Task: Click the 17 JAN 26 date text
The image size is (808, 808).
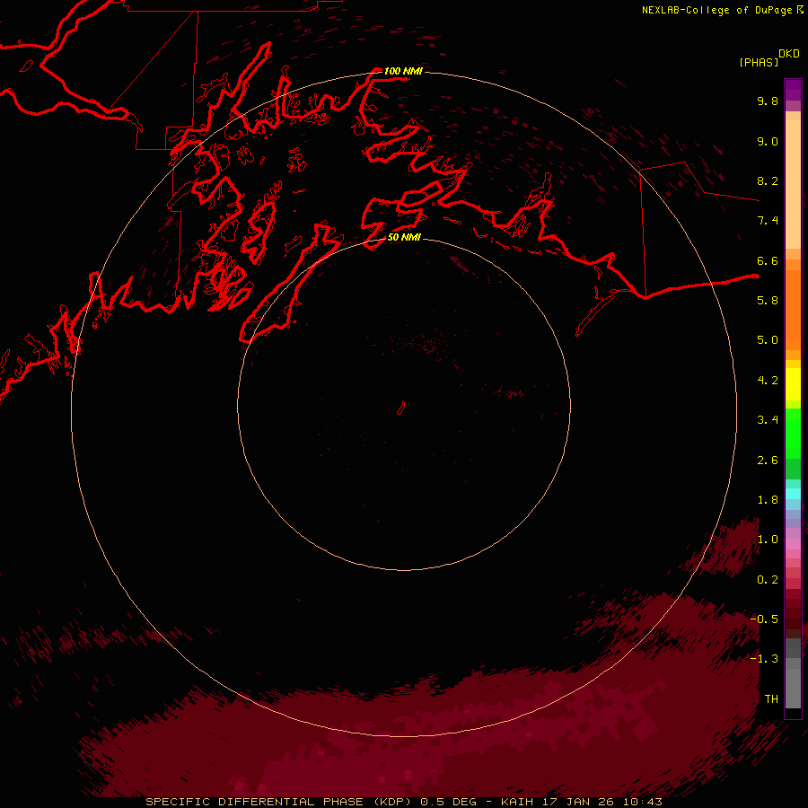Action: click(577, 802)
